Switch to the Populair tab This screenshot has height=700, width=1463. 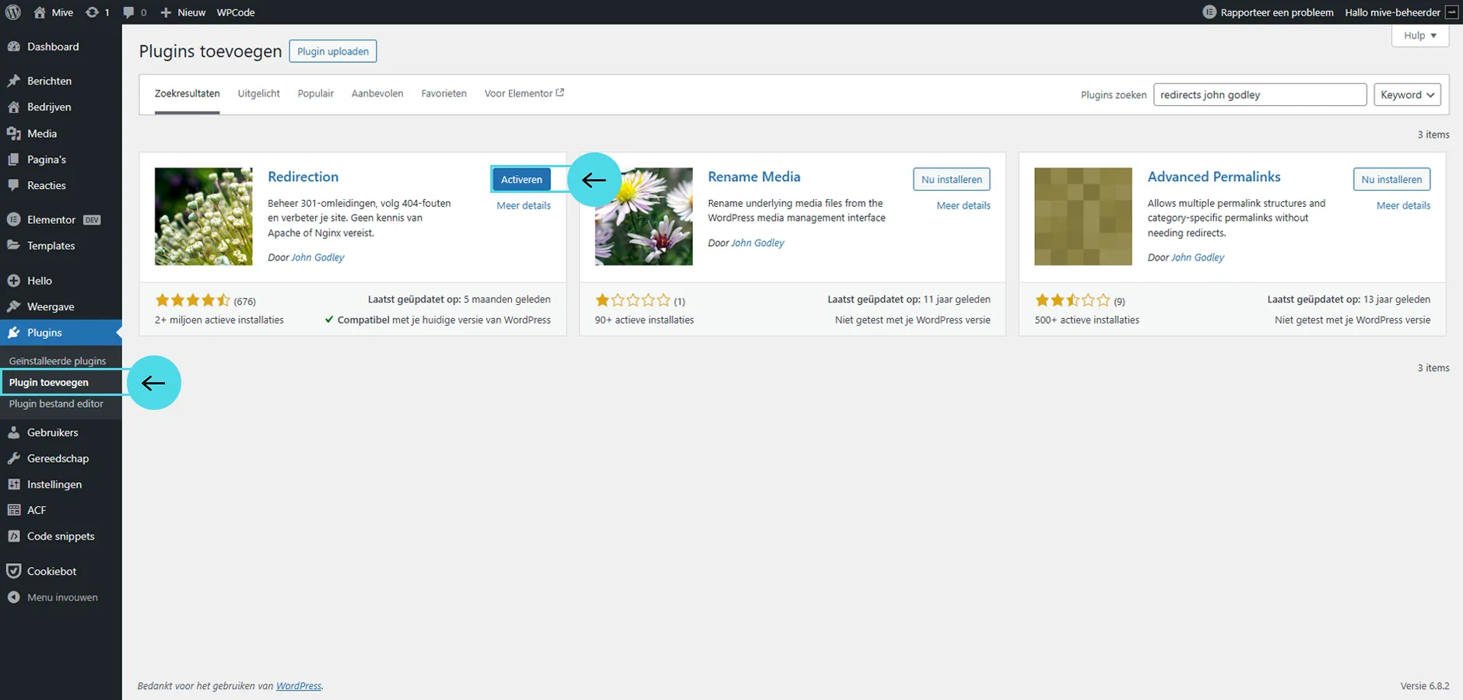(x=315, y=93)
